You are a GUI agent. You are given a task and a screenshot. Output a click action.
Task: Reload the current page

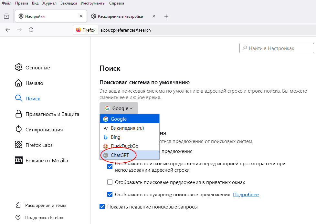tap(31, 30)
